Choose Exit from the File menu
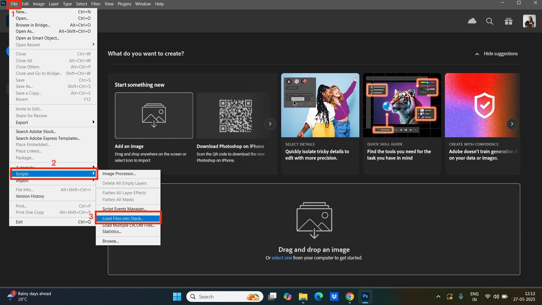542x305 pixels. tap(54, 222)
